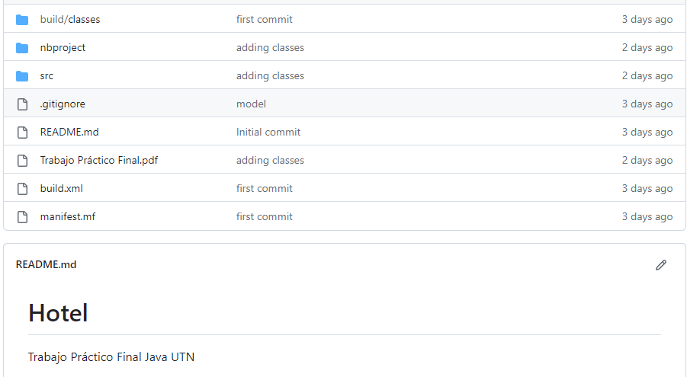This screenshot has width=687, height=377.
Task: Click the build.xml file icon
Action: (x=22, y=189)
